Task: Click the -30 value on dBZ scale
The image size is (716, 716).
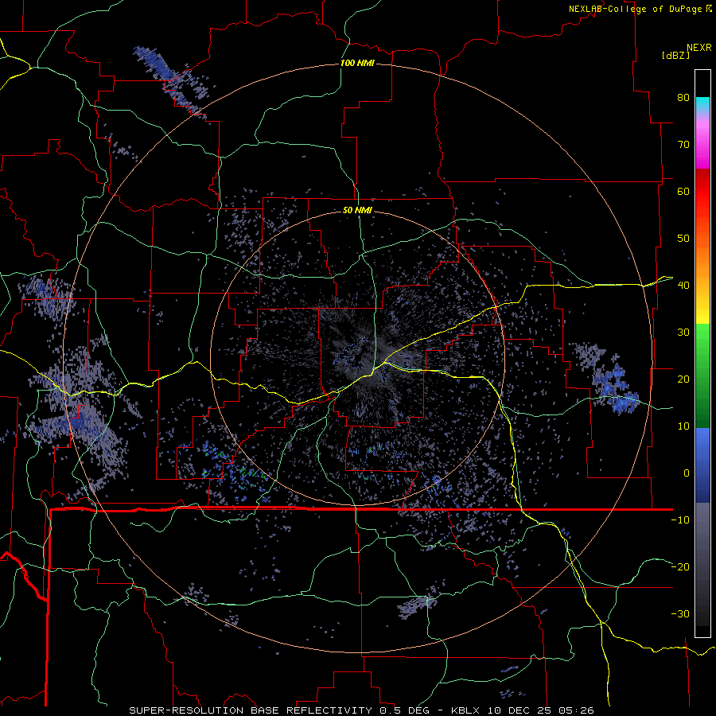Action: coord(680,613)
